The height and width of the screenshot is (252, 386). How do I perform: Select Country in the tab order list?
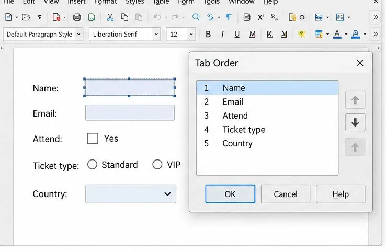click(267, 143)
